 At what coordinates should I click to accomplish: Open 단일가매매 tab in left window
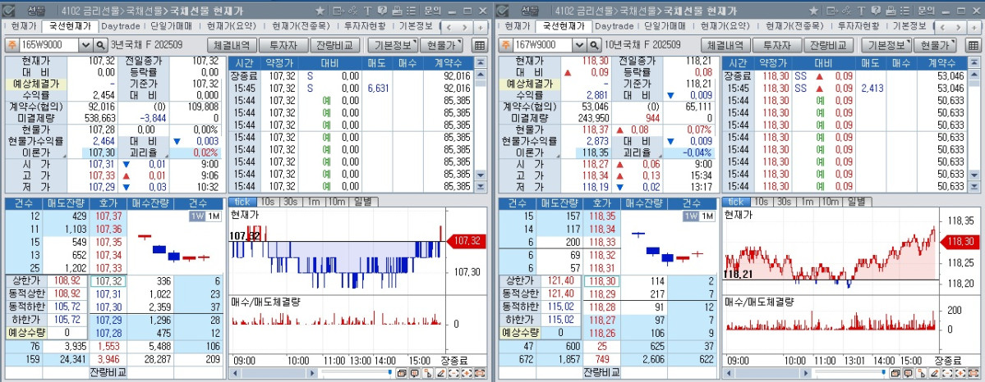173,26
